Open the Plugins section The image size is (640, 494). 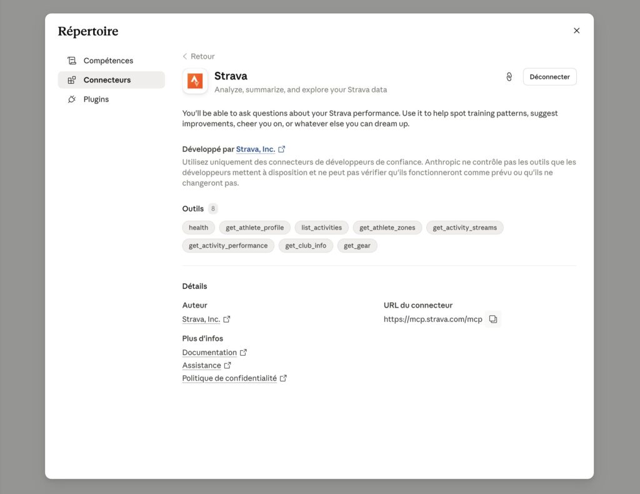pyautogui.click(x=111, y=99)
